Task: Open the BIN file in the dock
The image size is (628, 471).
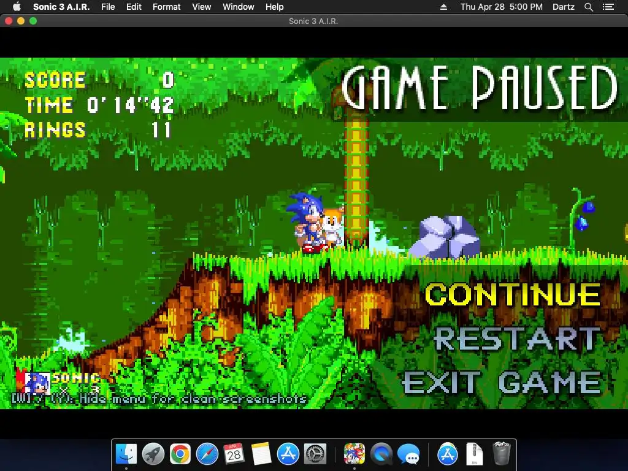Action: (x=474, y=454)
